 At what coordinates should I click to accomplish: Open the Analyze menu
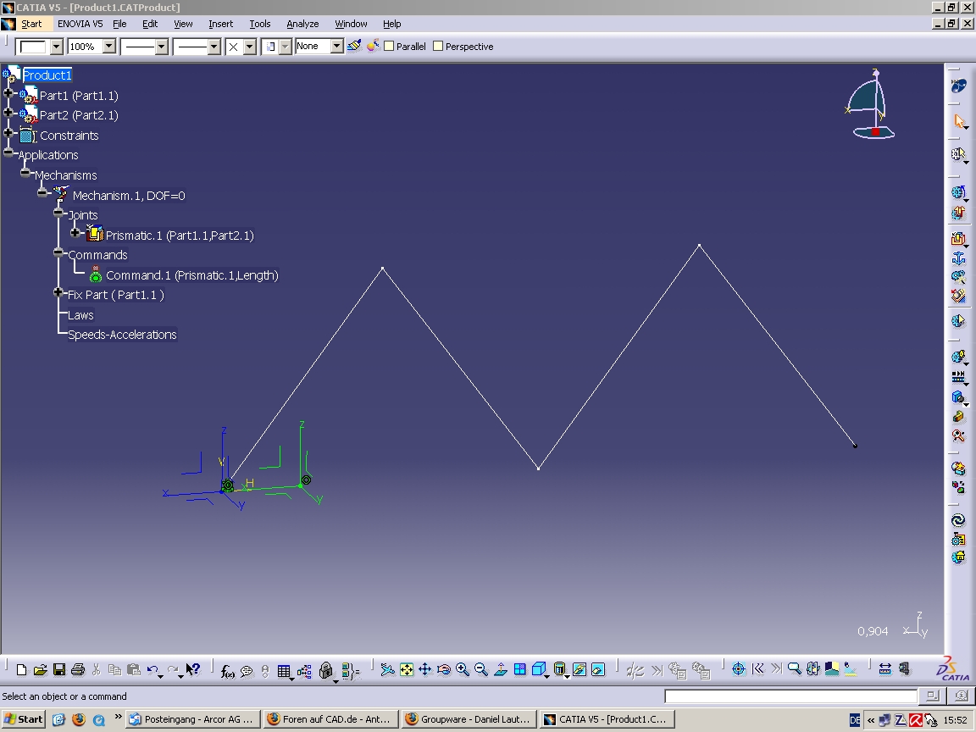(x=302, y=24)
